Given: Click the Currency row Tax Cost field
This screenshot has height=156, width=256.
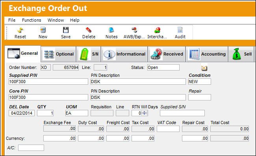Looking at the screenshot, I should click(x=143, y=138).
